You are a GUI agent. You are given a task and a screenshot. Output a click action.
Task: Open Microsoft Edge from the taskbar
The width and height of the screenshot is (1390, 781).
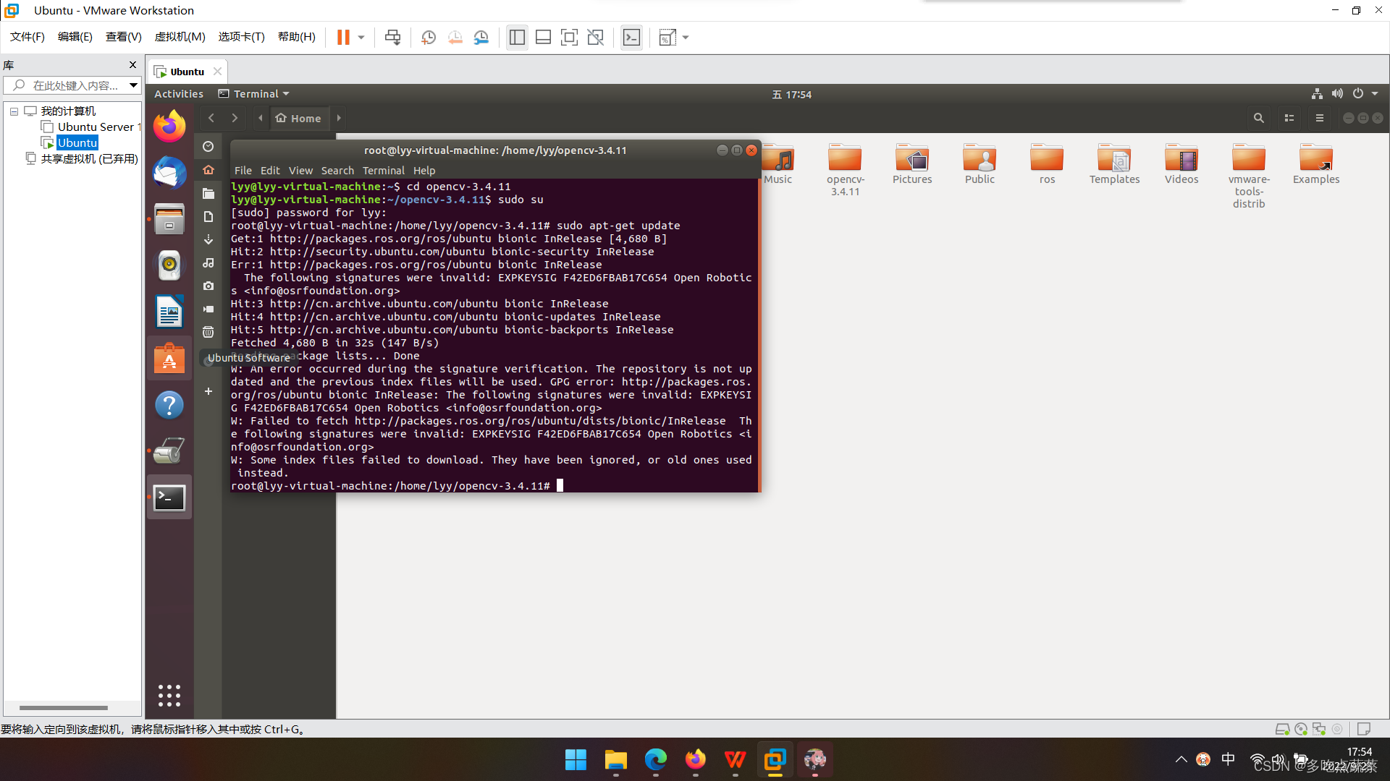tap(656, 759)
